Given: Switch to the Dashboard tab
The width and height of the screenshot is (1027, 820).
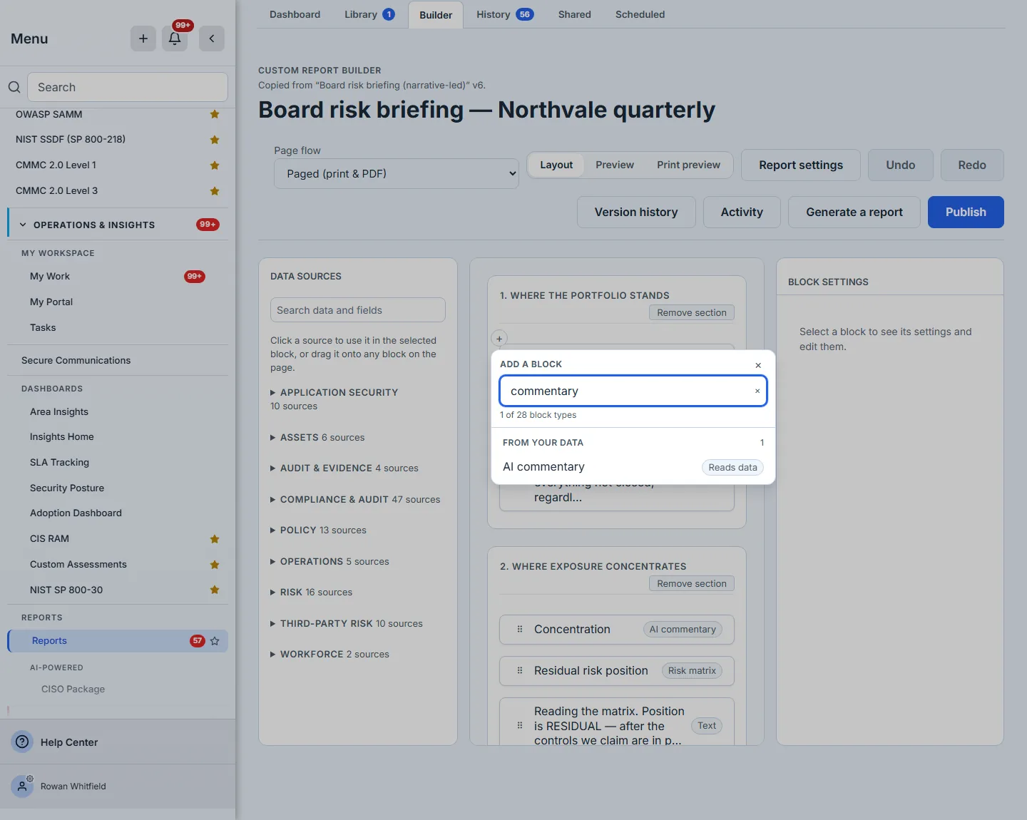Looking at the screenshot, I should coord(295,14).
